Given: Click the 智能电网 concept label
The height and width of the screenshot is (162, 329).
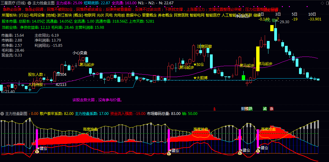Looking at the screenshot, I should coord(197,15).
